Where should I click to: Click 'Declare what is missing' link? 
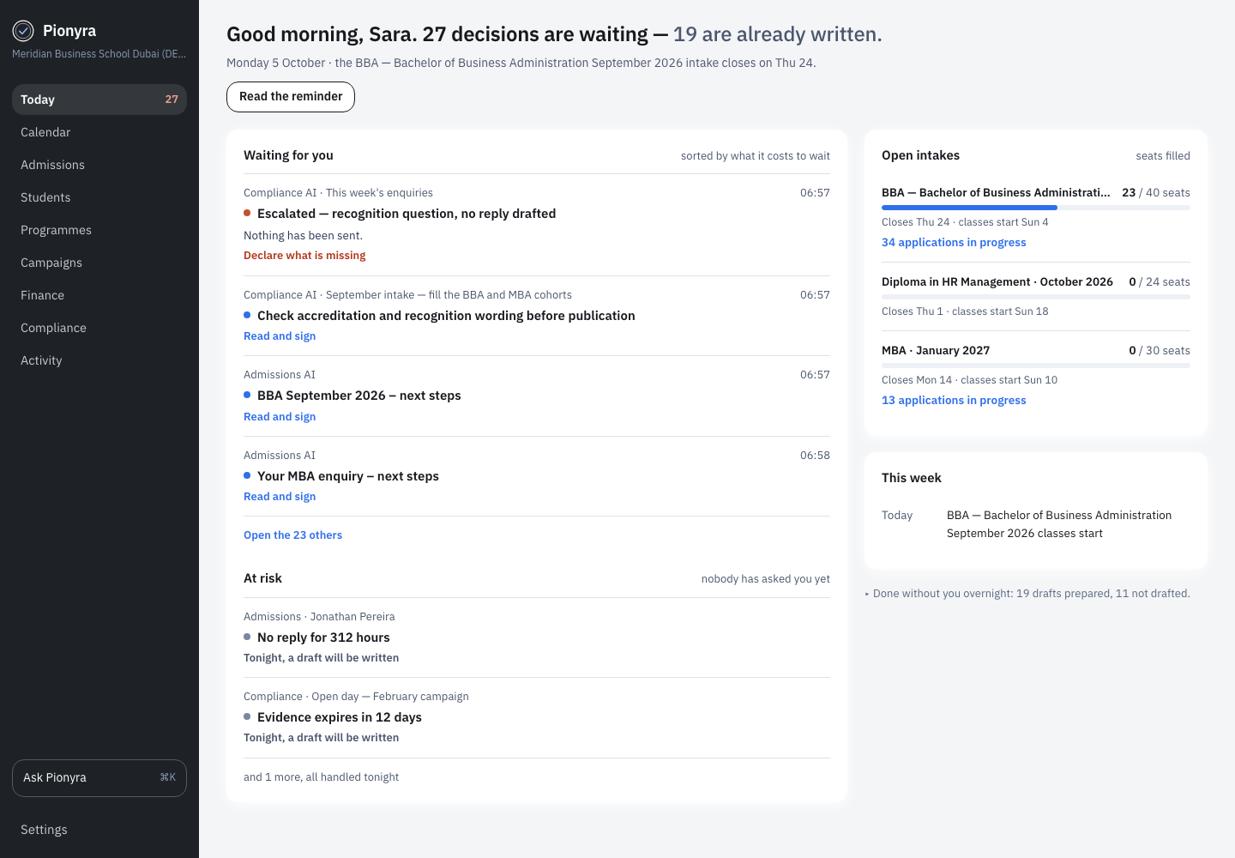point(304,255)
